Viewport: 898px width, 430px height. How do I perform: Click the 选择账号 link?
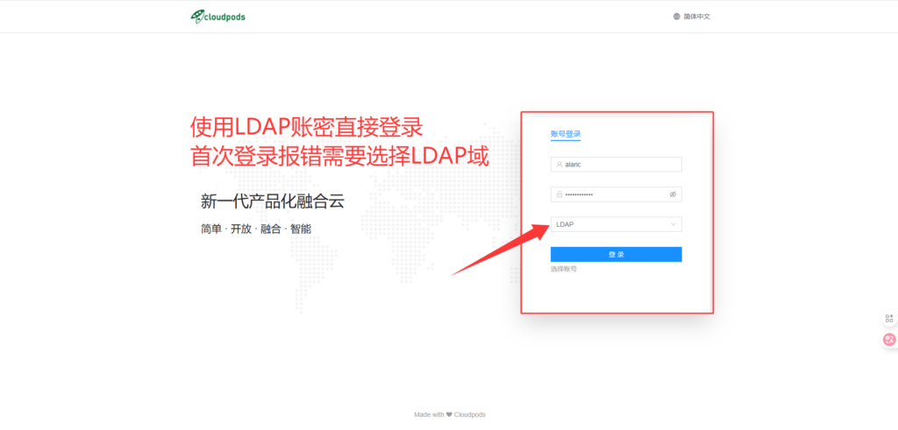click(x=564, y=269)
